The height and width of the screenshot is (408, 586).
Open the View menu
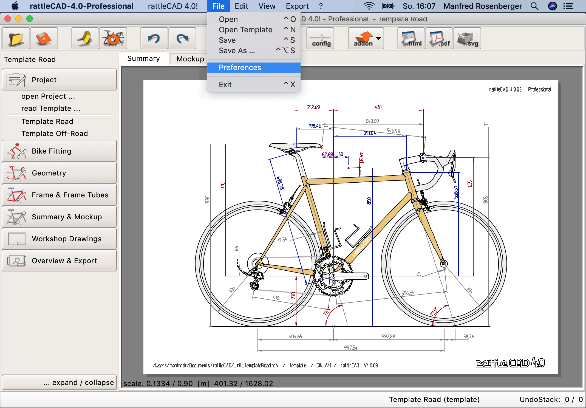point(267,6)
